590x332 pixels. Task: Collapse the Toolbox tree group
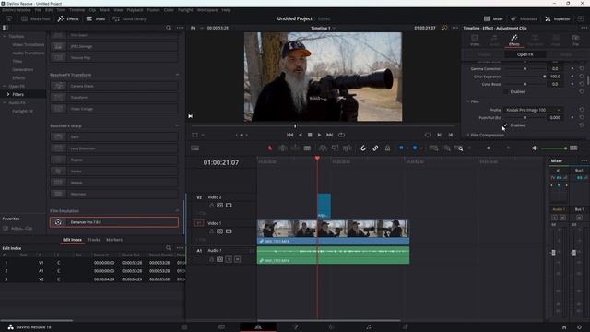5,37
